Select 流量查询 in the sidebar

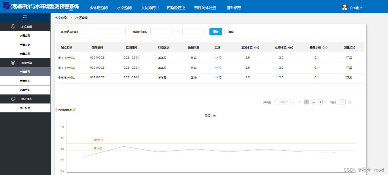pos(25,90)
